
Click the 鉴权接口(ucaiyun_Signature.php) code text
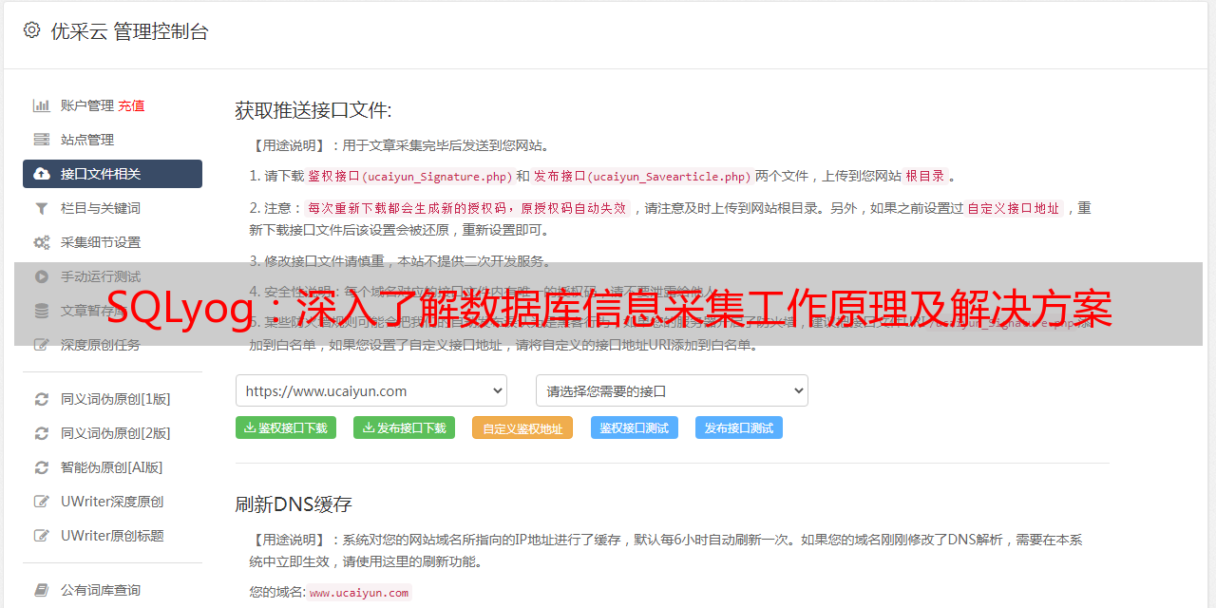409,176
